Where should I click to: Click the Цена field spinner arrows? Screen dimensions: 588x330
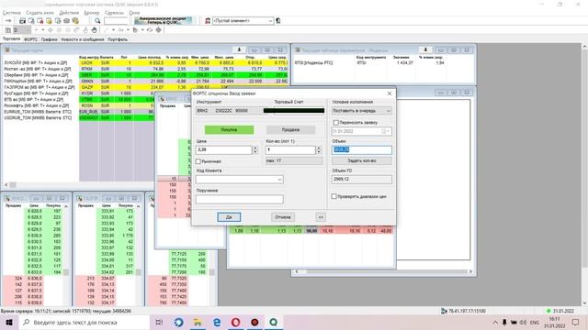pos(255,150)
